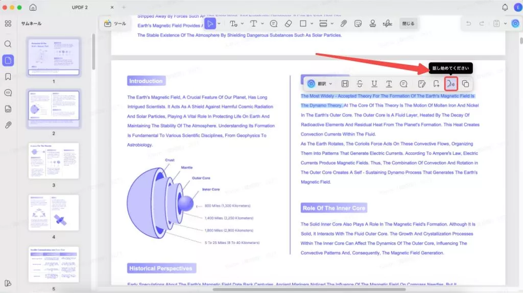Open page 2 thumbnail
The width and height of the screenshot is (523, 293).
(x=54, y=108)
